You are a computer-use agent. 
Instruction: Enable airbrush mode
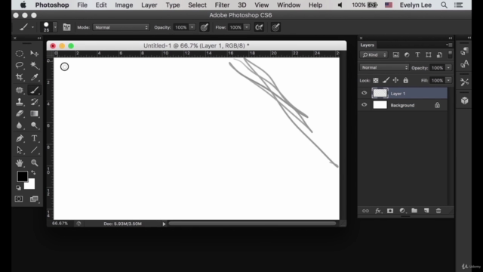click(x=259, y=27)
